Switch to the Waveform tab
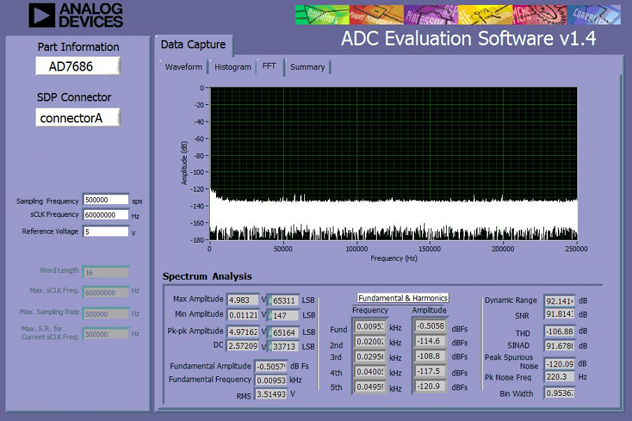The image size is (632, 421). [184, 67]
